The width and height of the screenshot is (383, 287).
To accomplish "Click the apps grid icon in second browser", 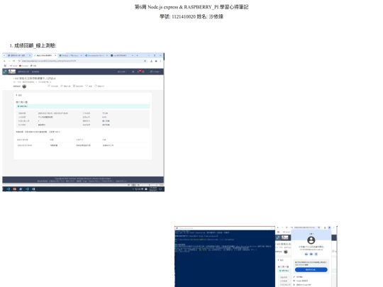I will click(278, 232).
